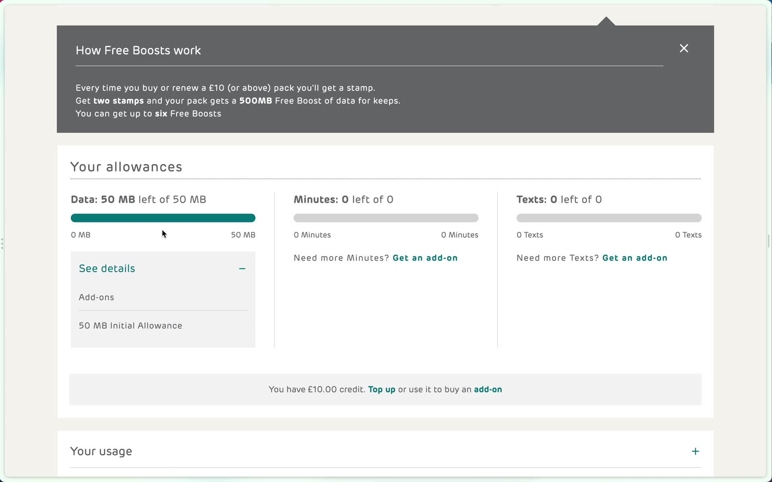Image resolution: width=772 pixels, height=482 pixels.
Task: Click the £10 pack stamp sentence
Action: [225, 88]
